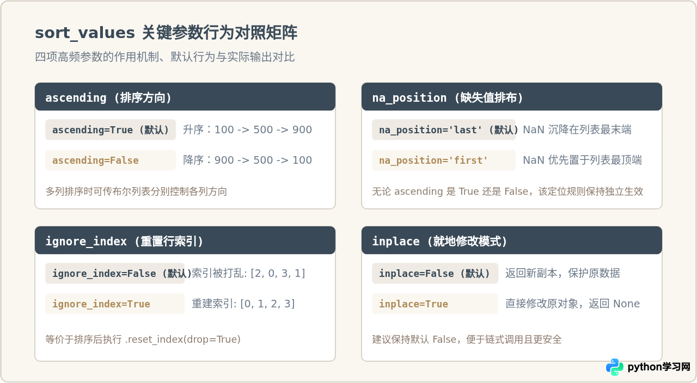Click the 'sort_values 关键参数行为对照矩阵' title

(x=166, y=33)
